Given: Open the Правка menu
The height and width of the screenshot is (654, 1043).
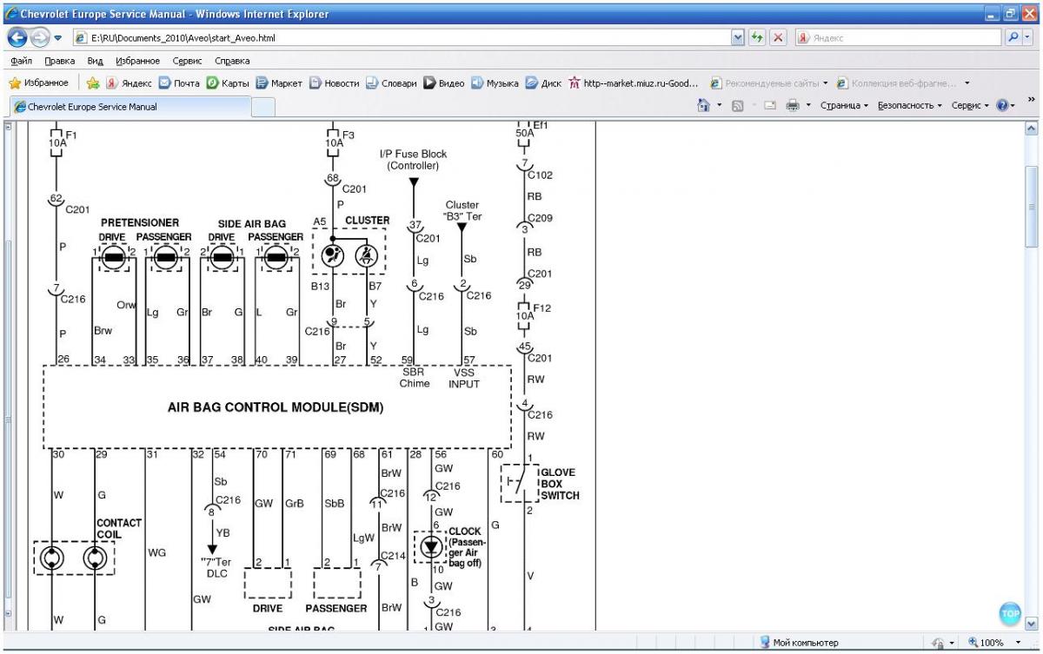Looking at the screenshot, I should (60, 61).
